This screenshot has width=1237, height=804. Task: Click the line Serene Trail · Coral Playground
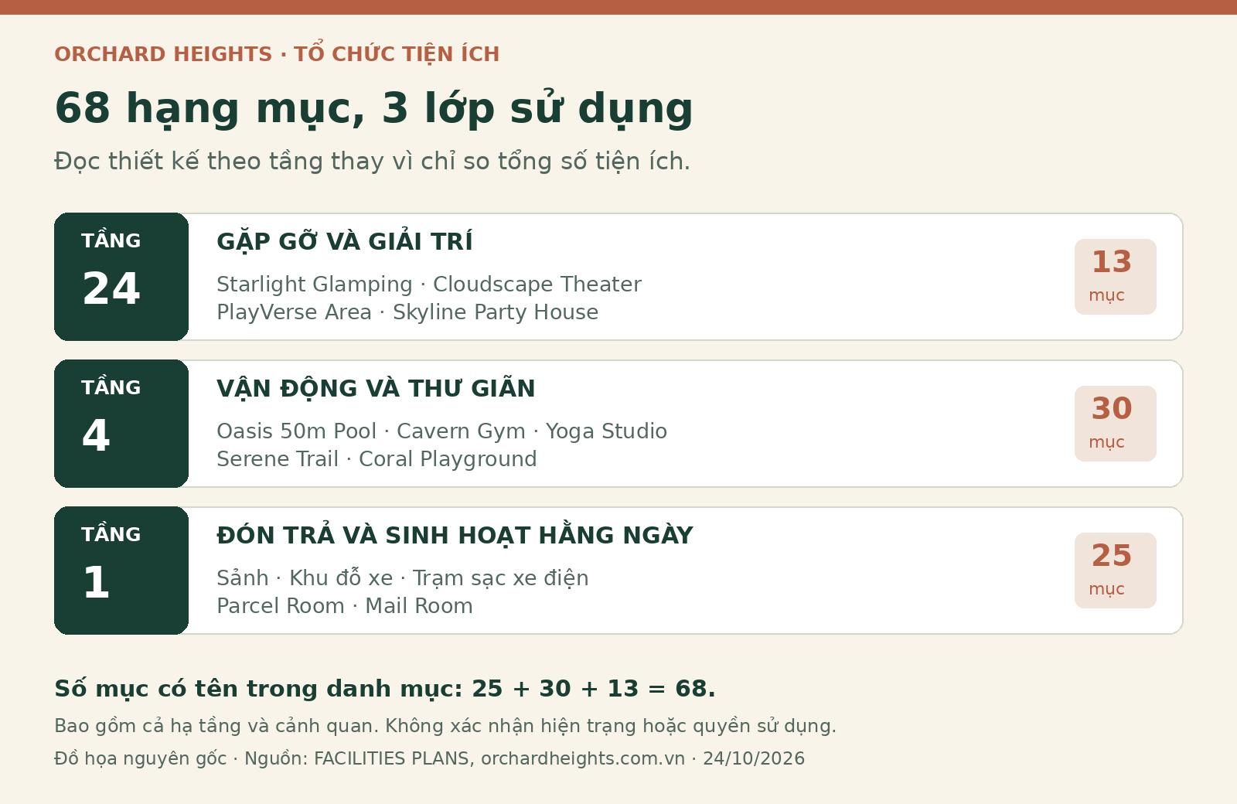point(377,459)
